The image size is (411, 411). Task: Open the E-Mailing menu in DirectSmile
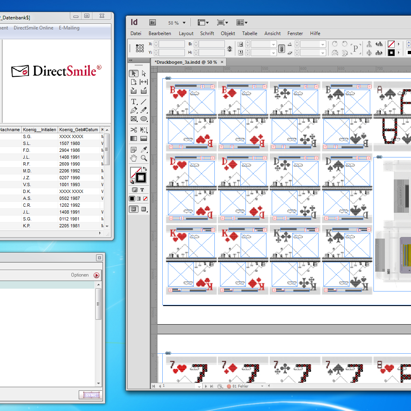click(x=69, y=28)
